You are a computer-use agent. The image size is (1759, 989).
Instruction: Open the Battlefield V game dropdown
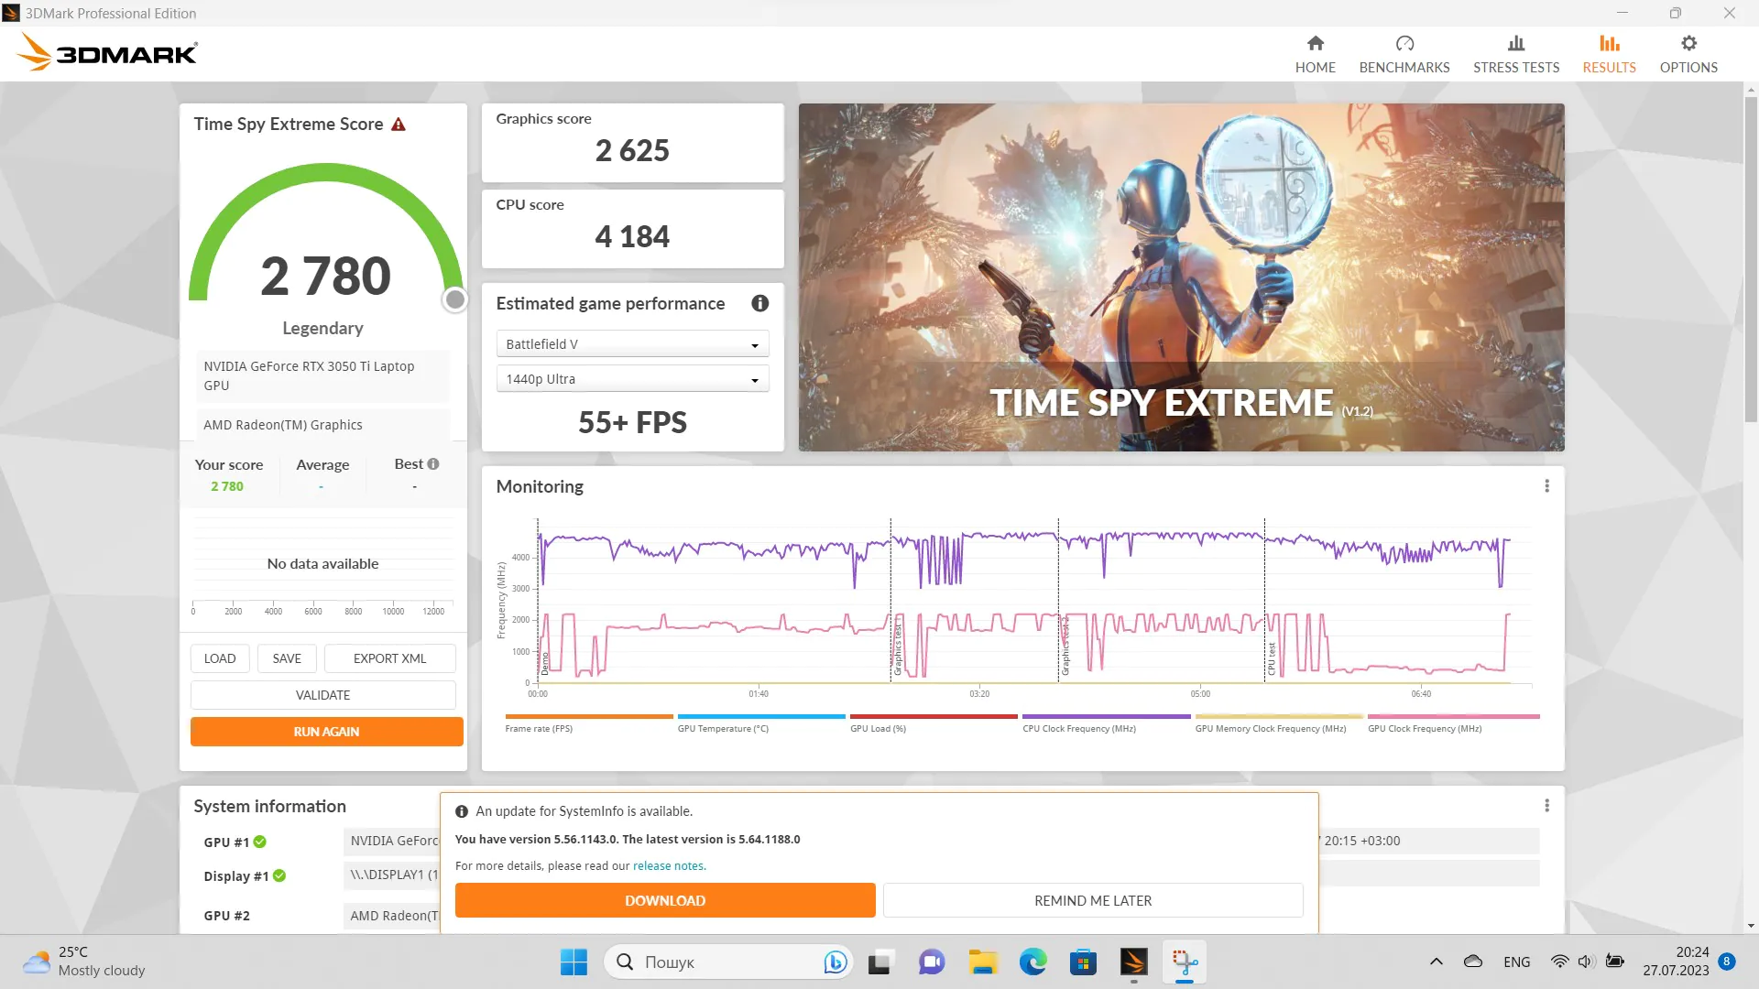[x=632, y=344]
